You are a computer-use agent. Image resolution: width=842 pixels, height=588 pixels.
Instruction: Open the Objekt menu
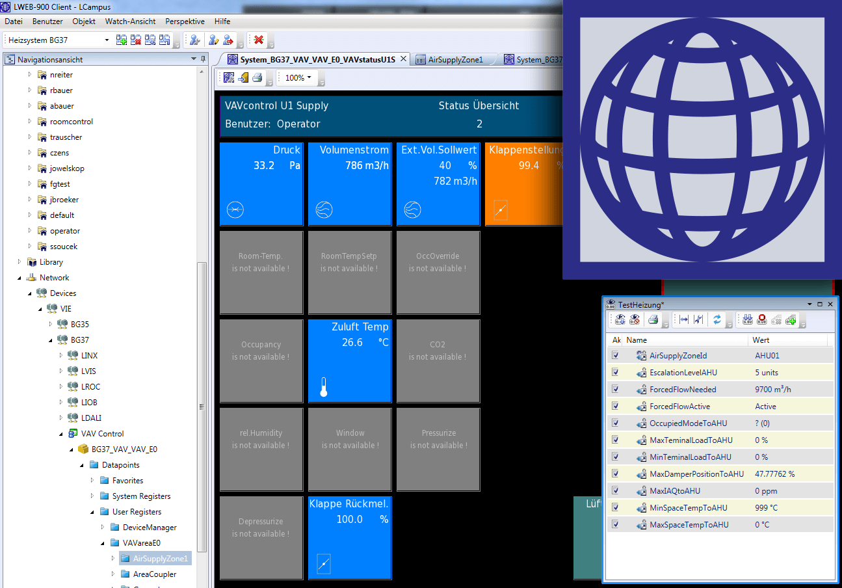click(x=84, y=21)
